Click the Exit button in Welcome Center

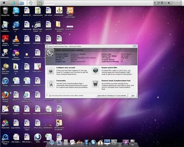(133, 96)
